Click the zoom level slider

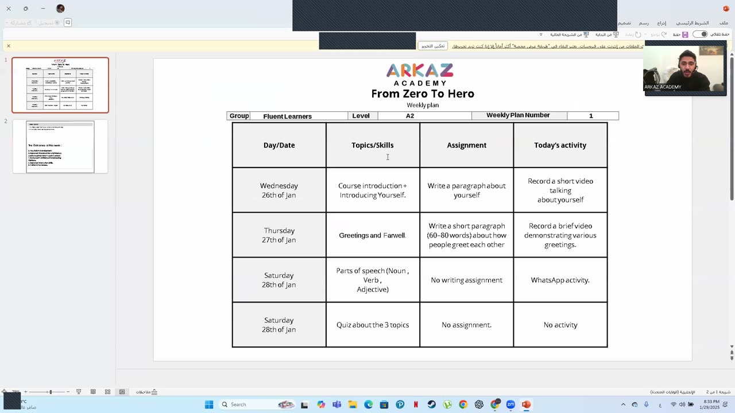[x=47, y=392]
